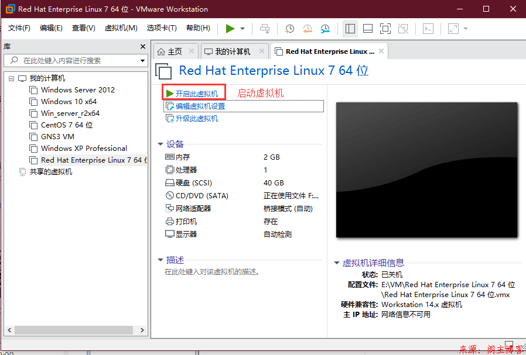Switch to the 我的计算机 tab
Viewport: 526px width, 355px height.
pos(228,51)
